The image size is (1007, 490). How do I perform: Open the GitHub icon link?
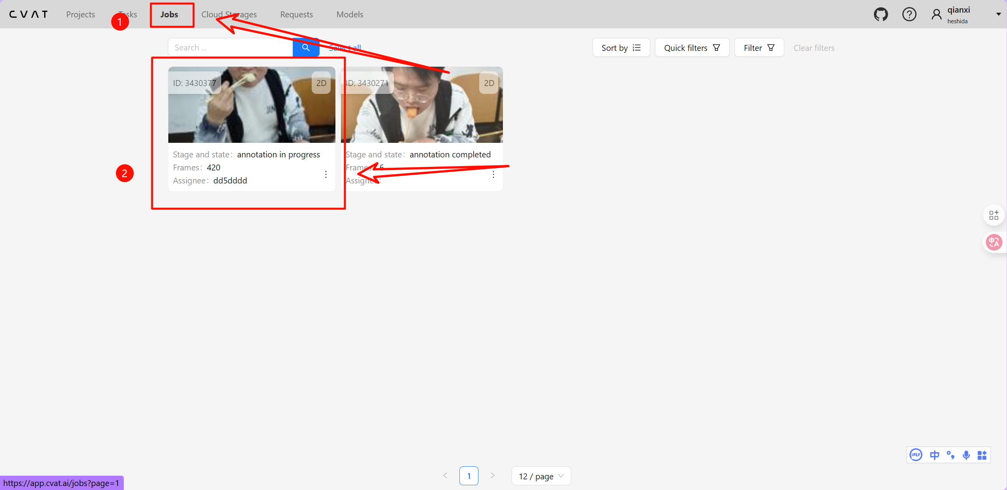point(881,15)
